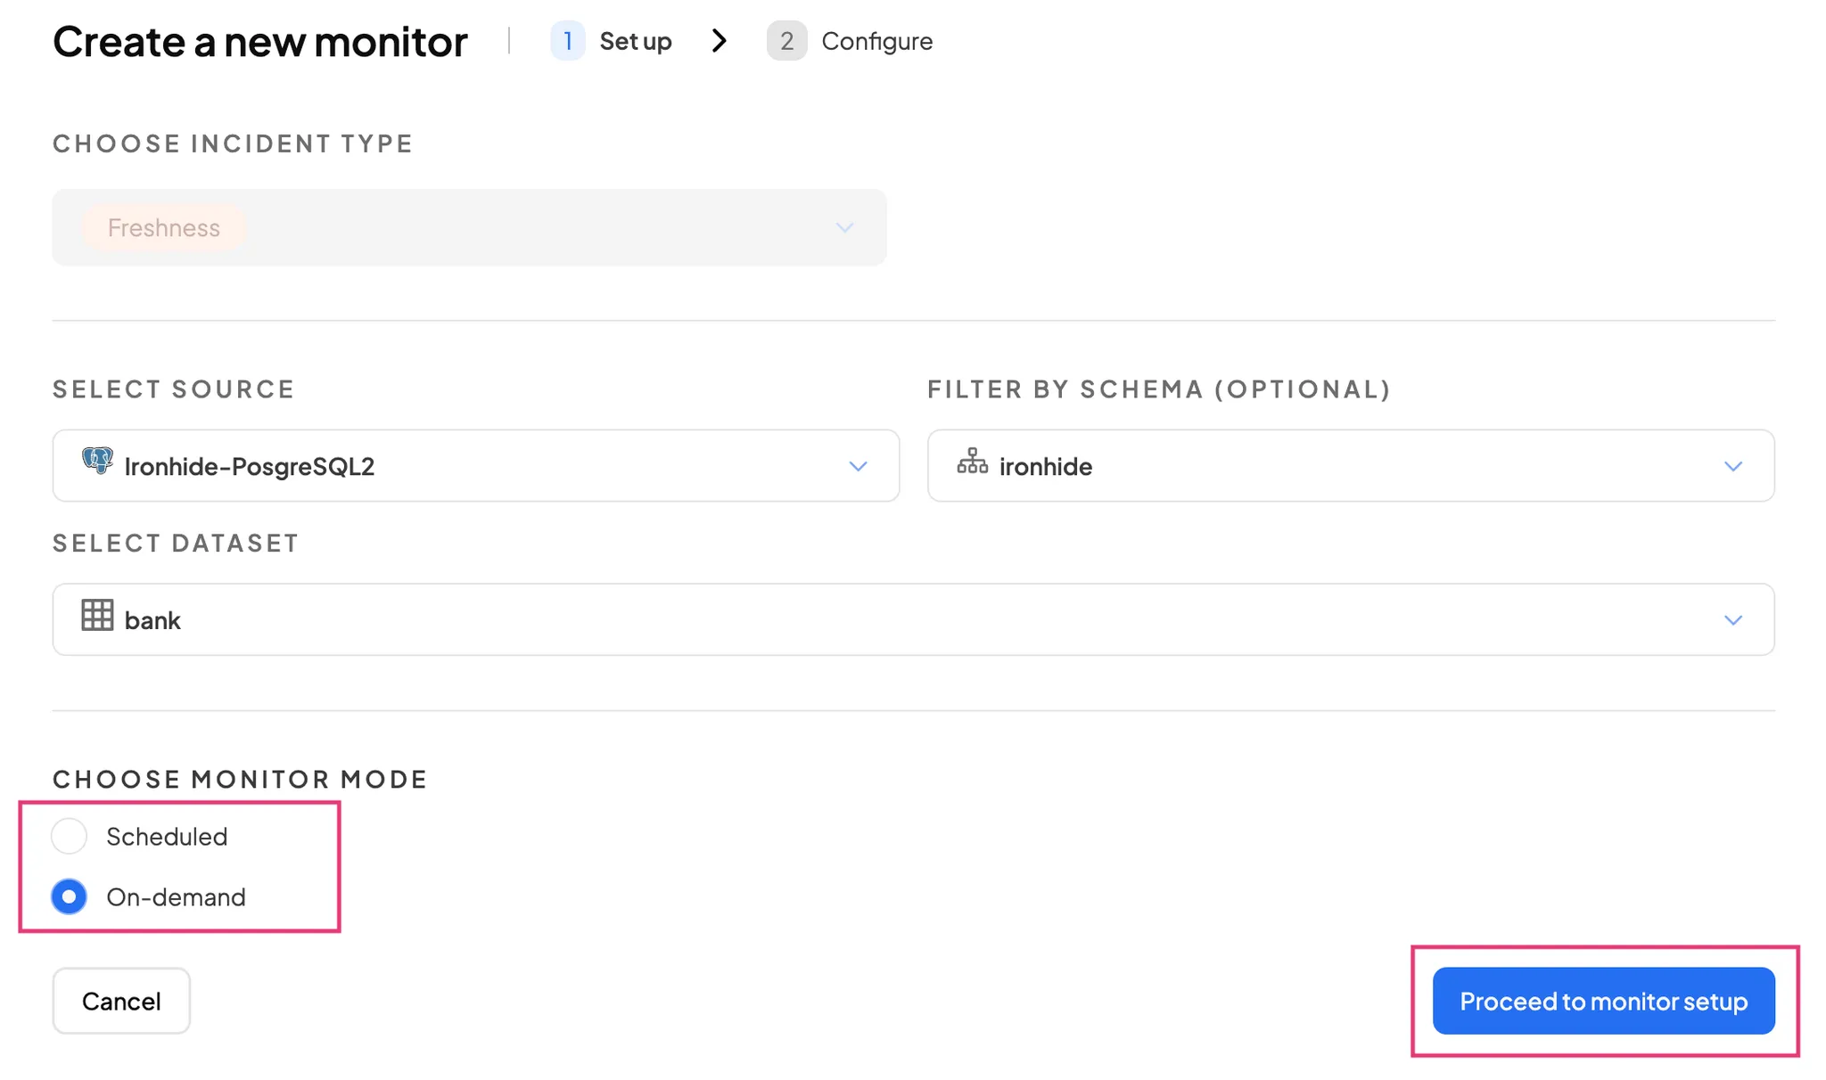Click the Scheduled label text
The image size is (1826, 1080).
[167, 837]
